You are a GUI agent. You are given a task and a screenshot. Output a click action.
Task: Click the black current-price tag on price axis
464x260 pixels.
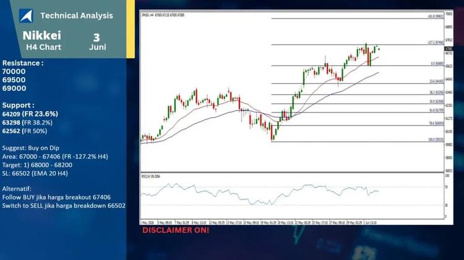[x=449, y=48]
